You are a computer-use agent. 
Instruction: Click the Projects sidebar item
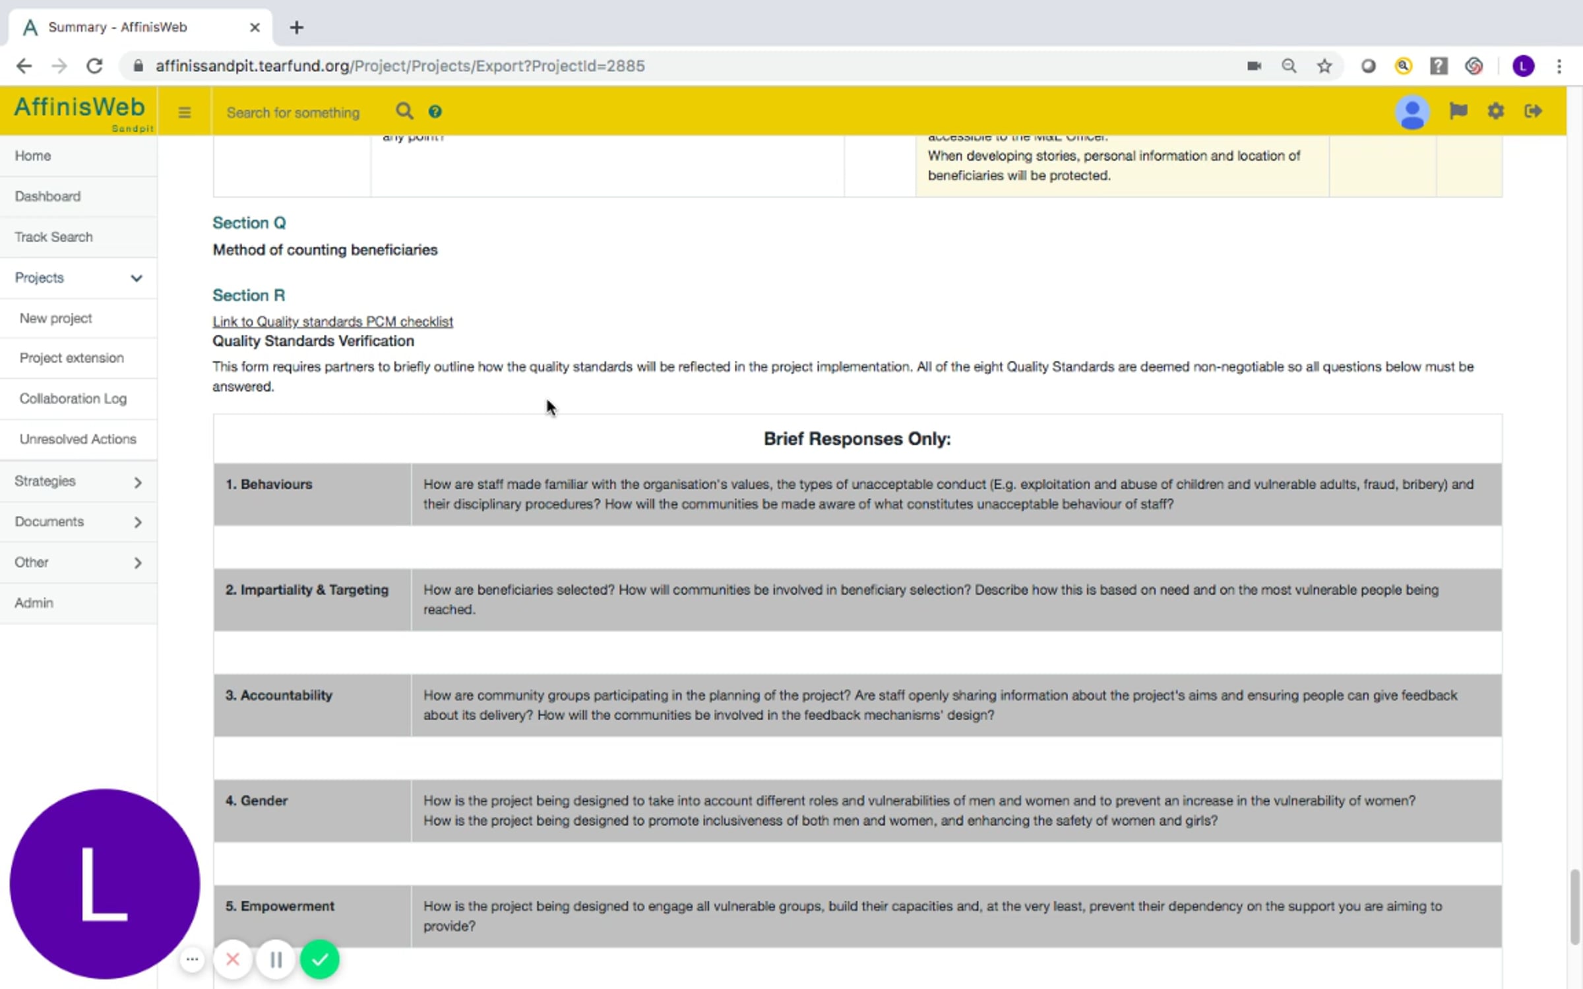pyautogui.click(x=78, y=278)
